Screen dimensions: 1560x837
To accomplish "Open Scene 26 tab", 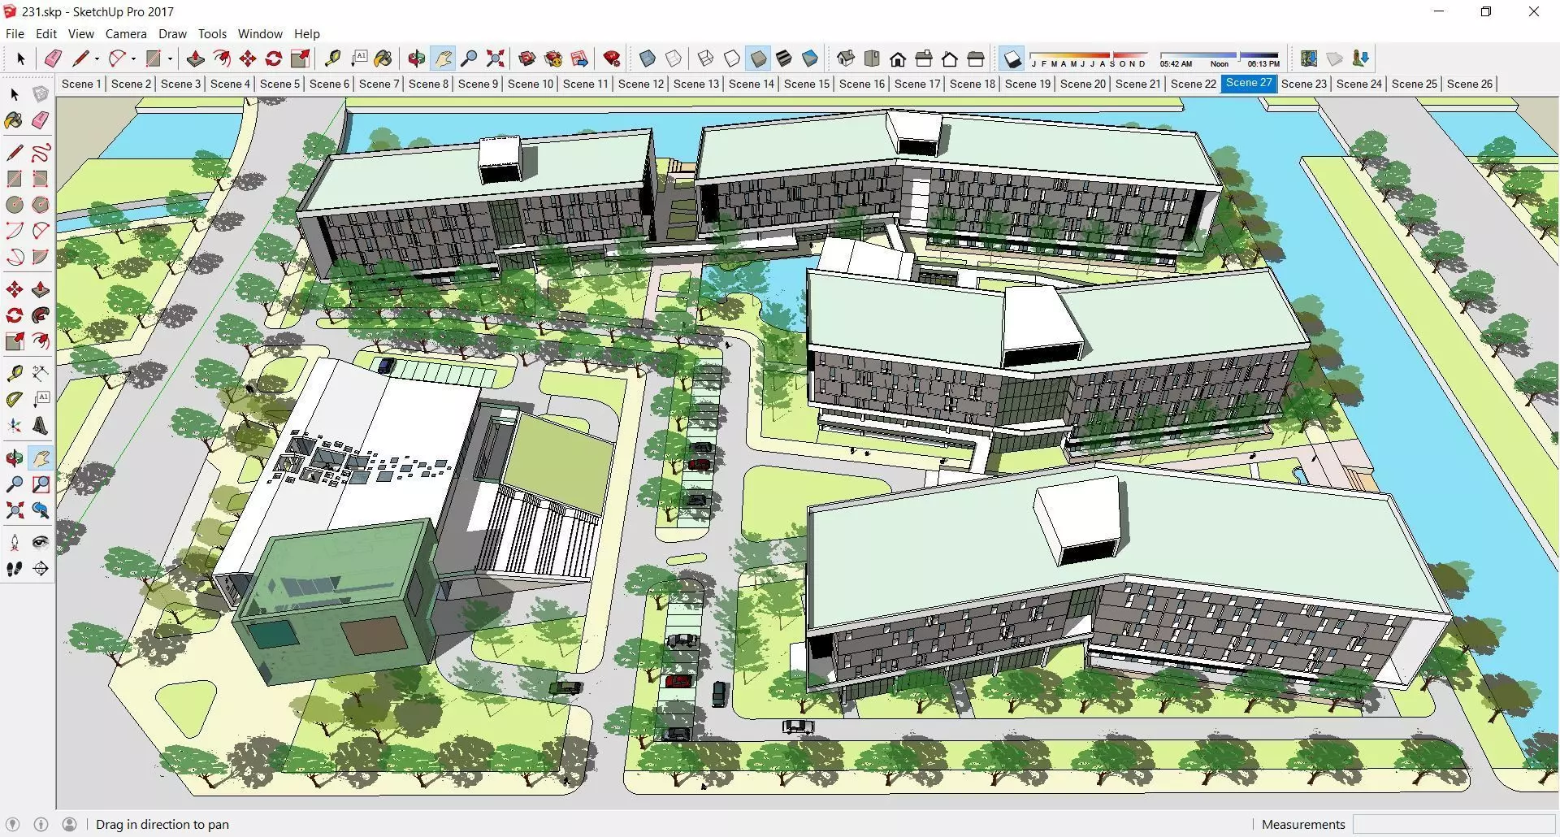I will 1470,84.
